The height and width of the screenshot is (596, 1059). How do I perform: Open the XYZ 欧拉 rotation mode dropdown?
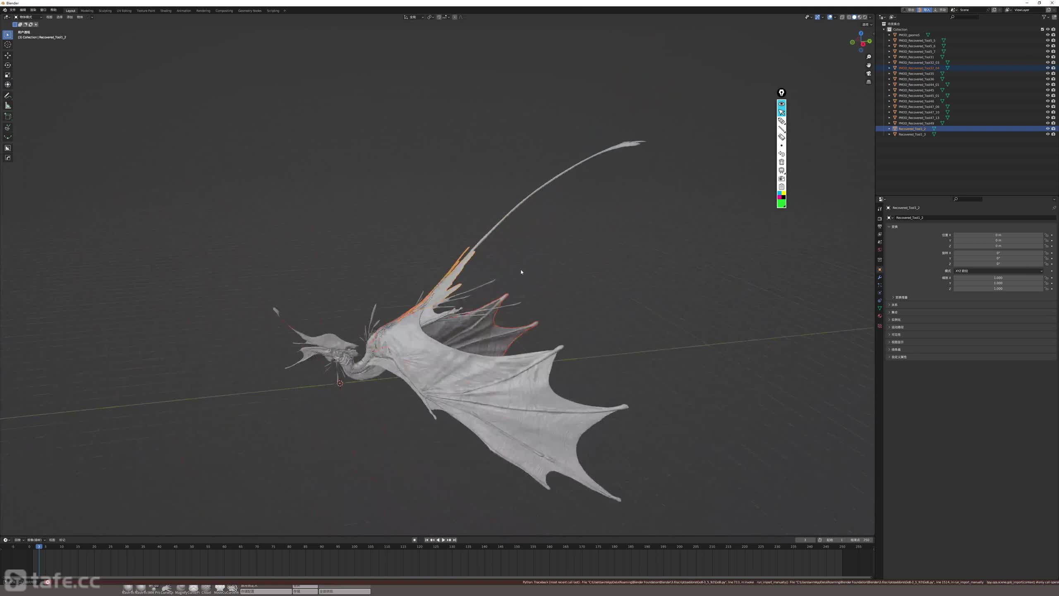[998, 271]
